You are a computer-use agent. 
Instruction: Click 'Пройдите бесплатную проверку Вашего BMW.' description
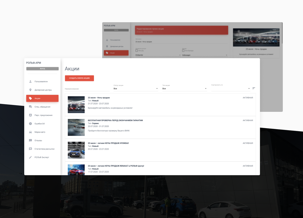click(109, 131)
